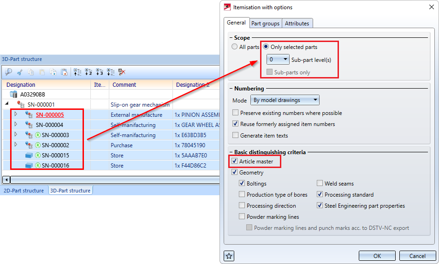Select the 3D-Part structure bottom tab
Viewport: 439px width, 264px height.
click(70, 191)
